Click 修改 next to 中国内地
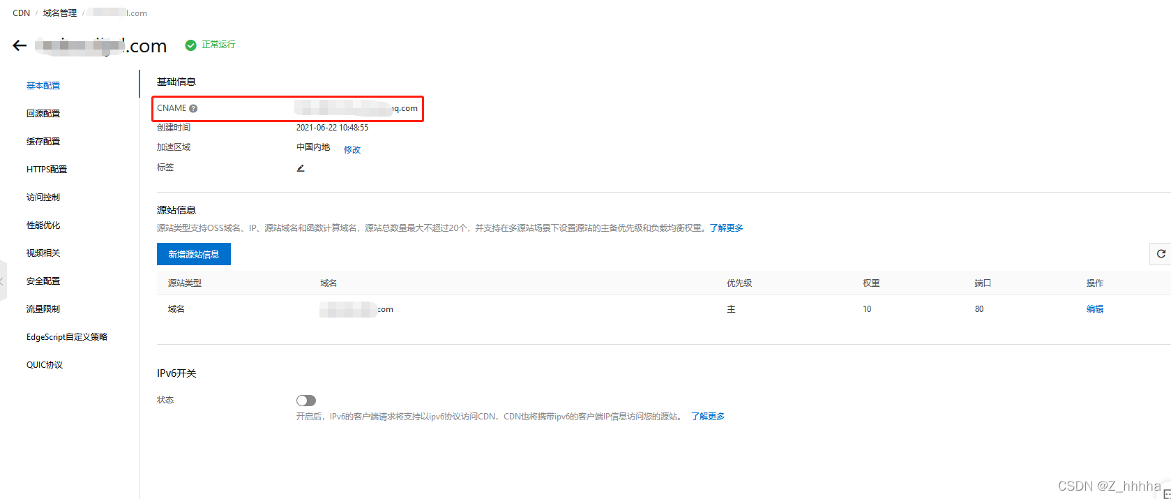This screenshot has height=499, width=1171. point(352,149)
